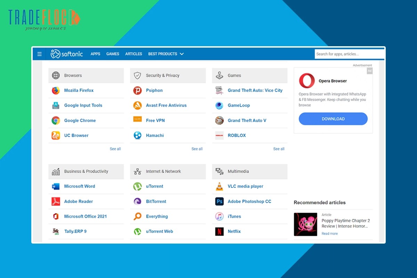
Task: Open the GameLoop link
Action: coord(239,105)
